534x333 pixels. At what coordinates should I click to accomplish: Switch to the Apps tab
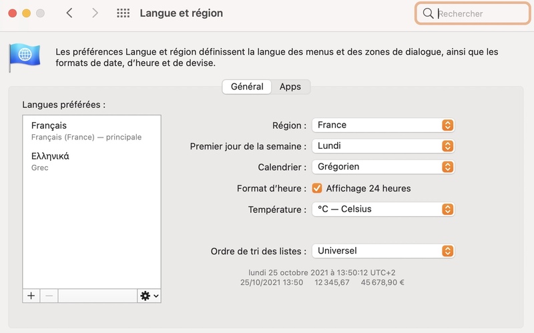[290, 87]
